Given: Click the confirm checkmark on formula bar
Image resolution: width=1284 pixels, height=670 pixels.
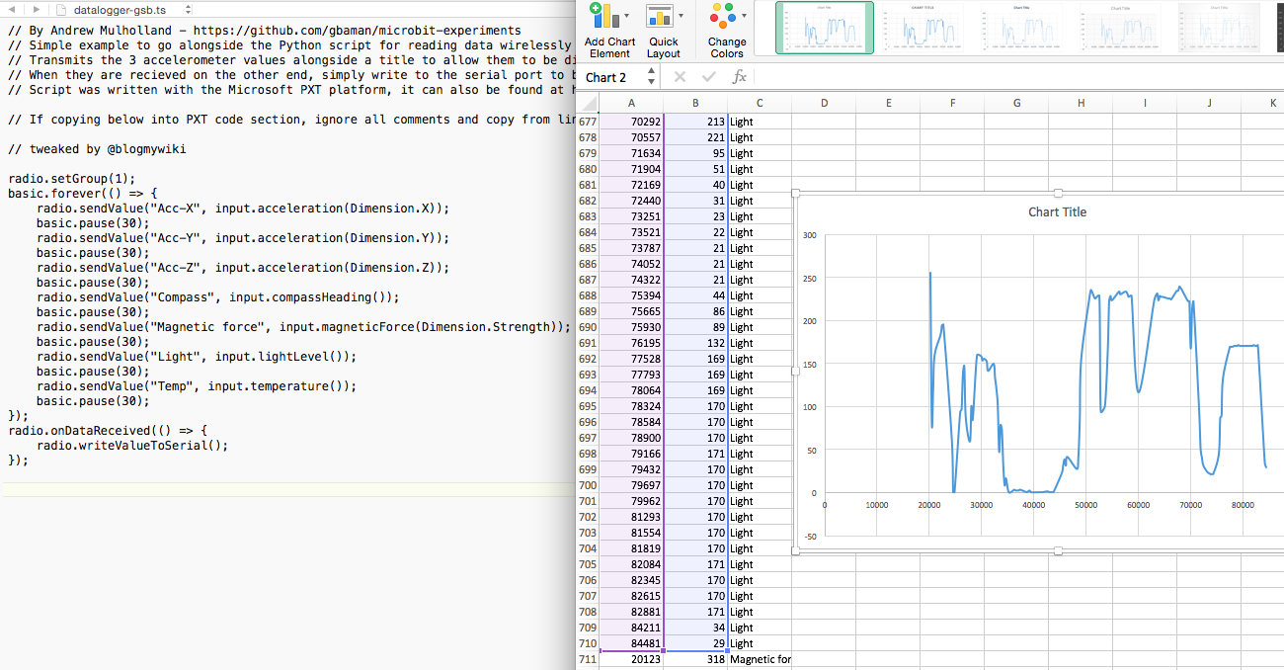Looking at the screenshot, I should click(707, 76).
